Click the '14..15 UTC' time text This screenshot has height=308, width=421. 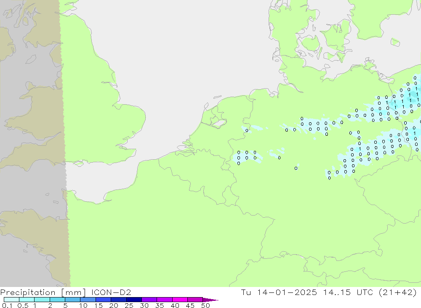[348, 292]
